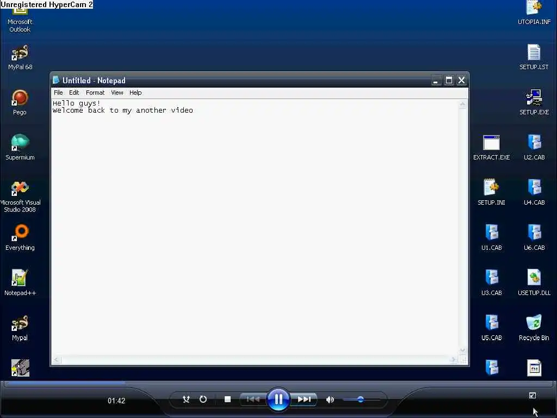The image size is (557, 418).
Task: Open the Notepad Format menu
Action: [x=95, y=93]
